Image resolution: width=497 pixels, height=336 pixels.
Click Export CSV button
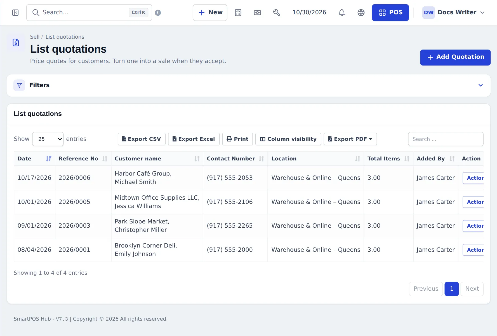point(142,139)
